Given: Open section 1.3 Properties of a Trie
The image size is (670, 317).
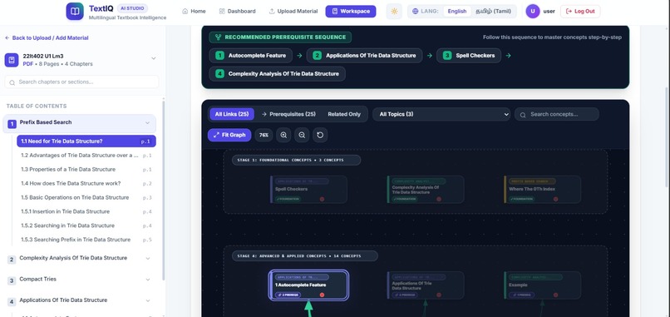Looking at the screenshot, I should click(86, 170).
